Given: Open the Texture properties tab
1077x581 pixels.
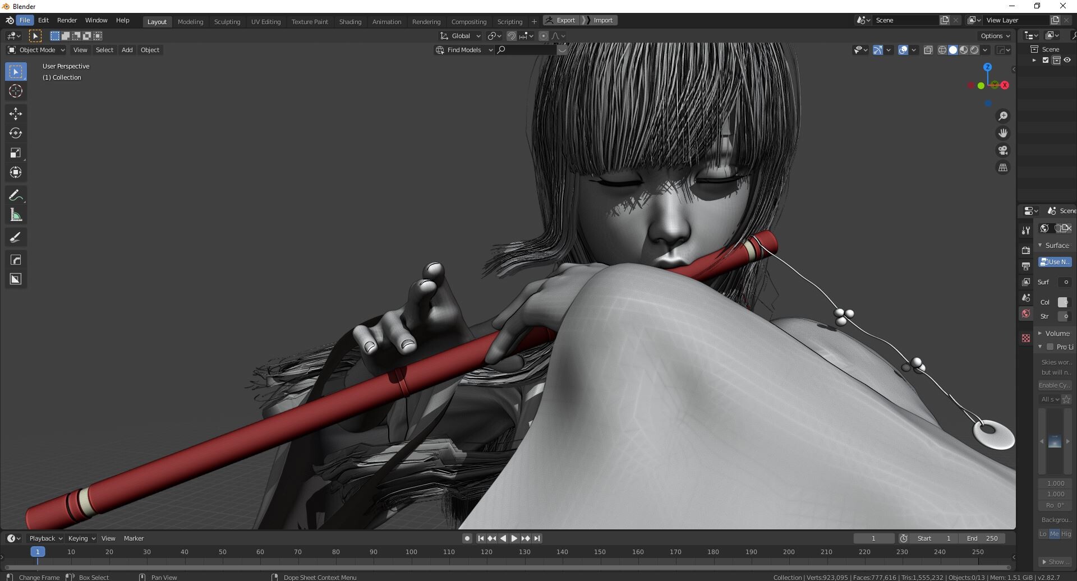Looking at the screenshot, I should click(x=1026, y=338).
